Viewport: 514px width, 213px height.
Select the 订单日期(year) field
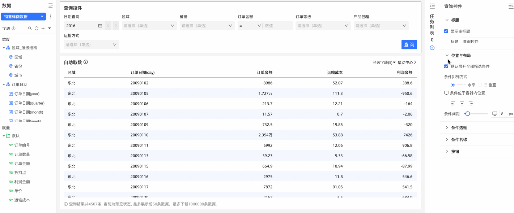[27, 94]
